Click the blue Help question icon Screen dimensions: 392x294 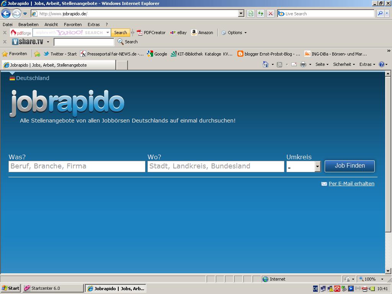pyautogui.click(x=382, y=64)
